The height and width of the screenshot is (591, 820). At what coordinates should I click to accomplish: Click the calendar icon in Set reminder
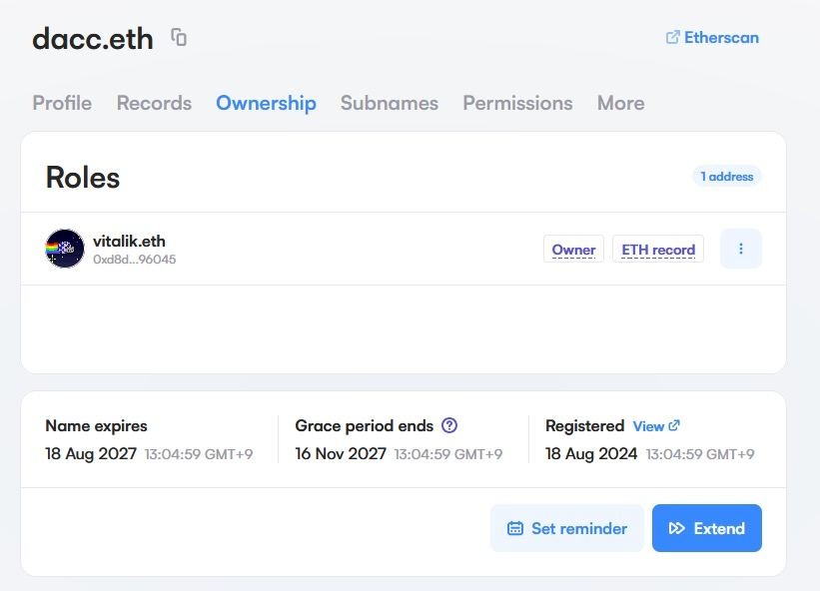(x=515, y=528)
